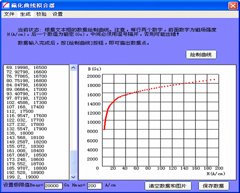Click the 绘制曲线 button
The height and width of the screenshot is (193, 240).
click(201, 55)
